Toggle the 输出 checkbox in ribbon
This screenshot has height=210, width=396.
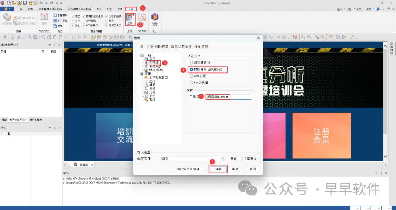tap(73, 25)
